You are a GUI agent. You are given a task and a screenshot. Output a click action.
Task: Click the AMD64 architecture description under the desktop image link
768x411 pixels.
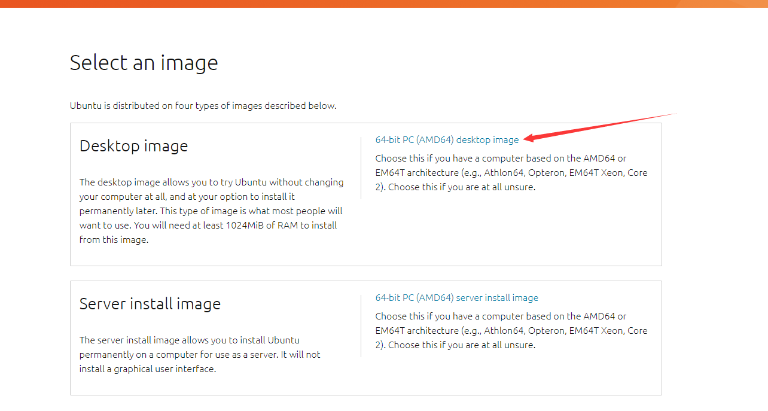point(511,173)
